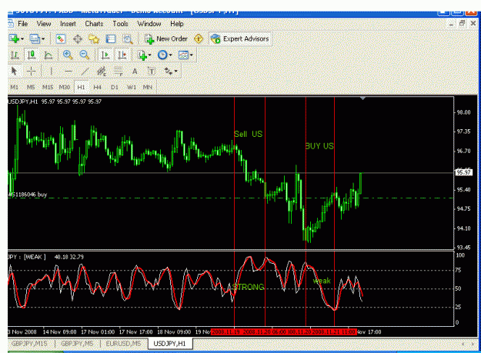Open the Tools menu
Viewport: 481px width, 353px height.
[120, 24]
